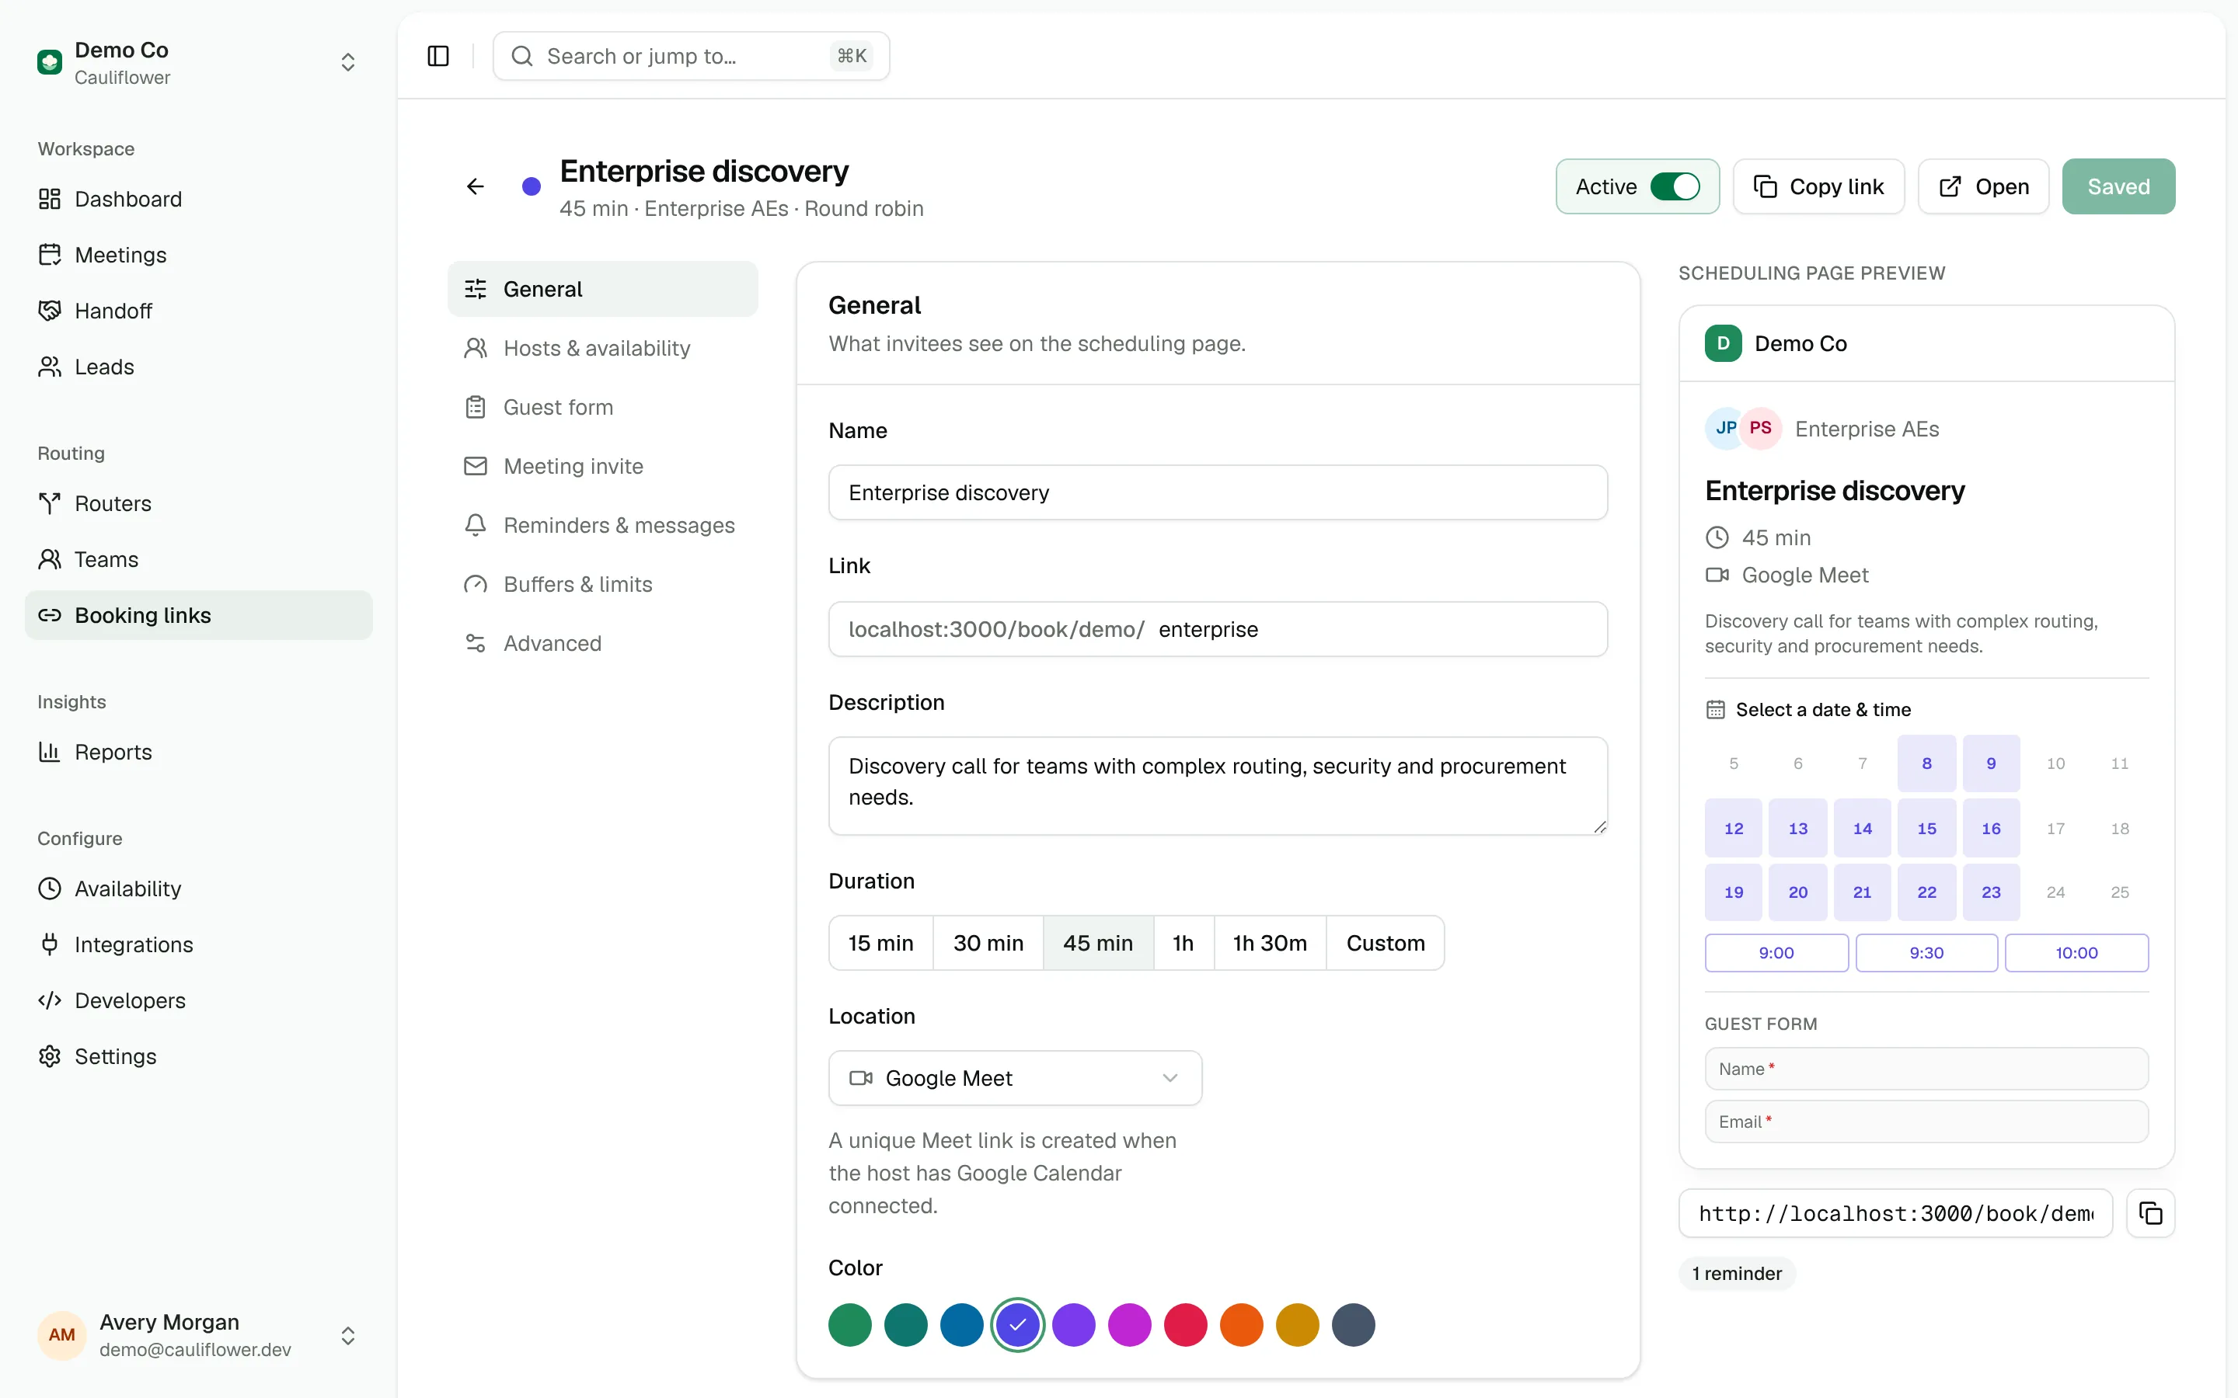Open the Meeting invite tab
The width and height of the screenshot is (2238, 1398).
point(602,466)
